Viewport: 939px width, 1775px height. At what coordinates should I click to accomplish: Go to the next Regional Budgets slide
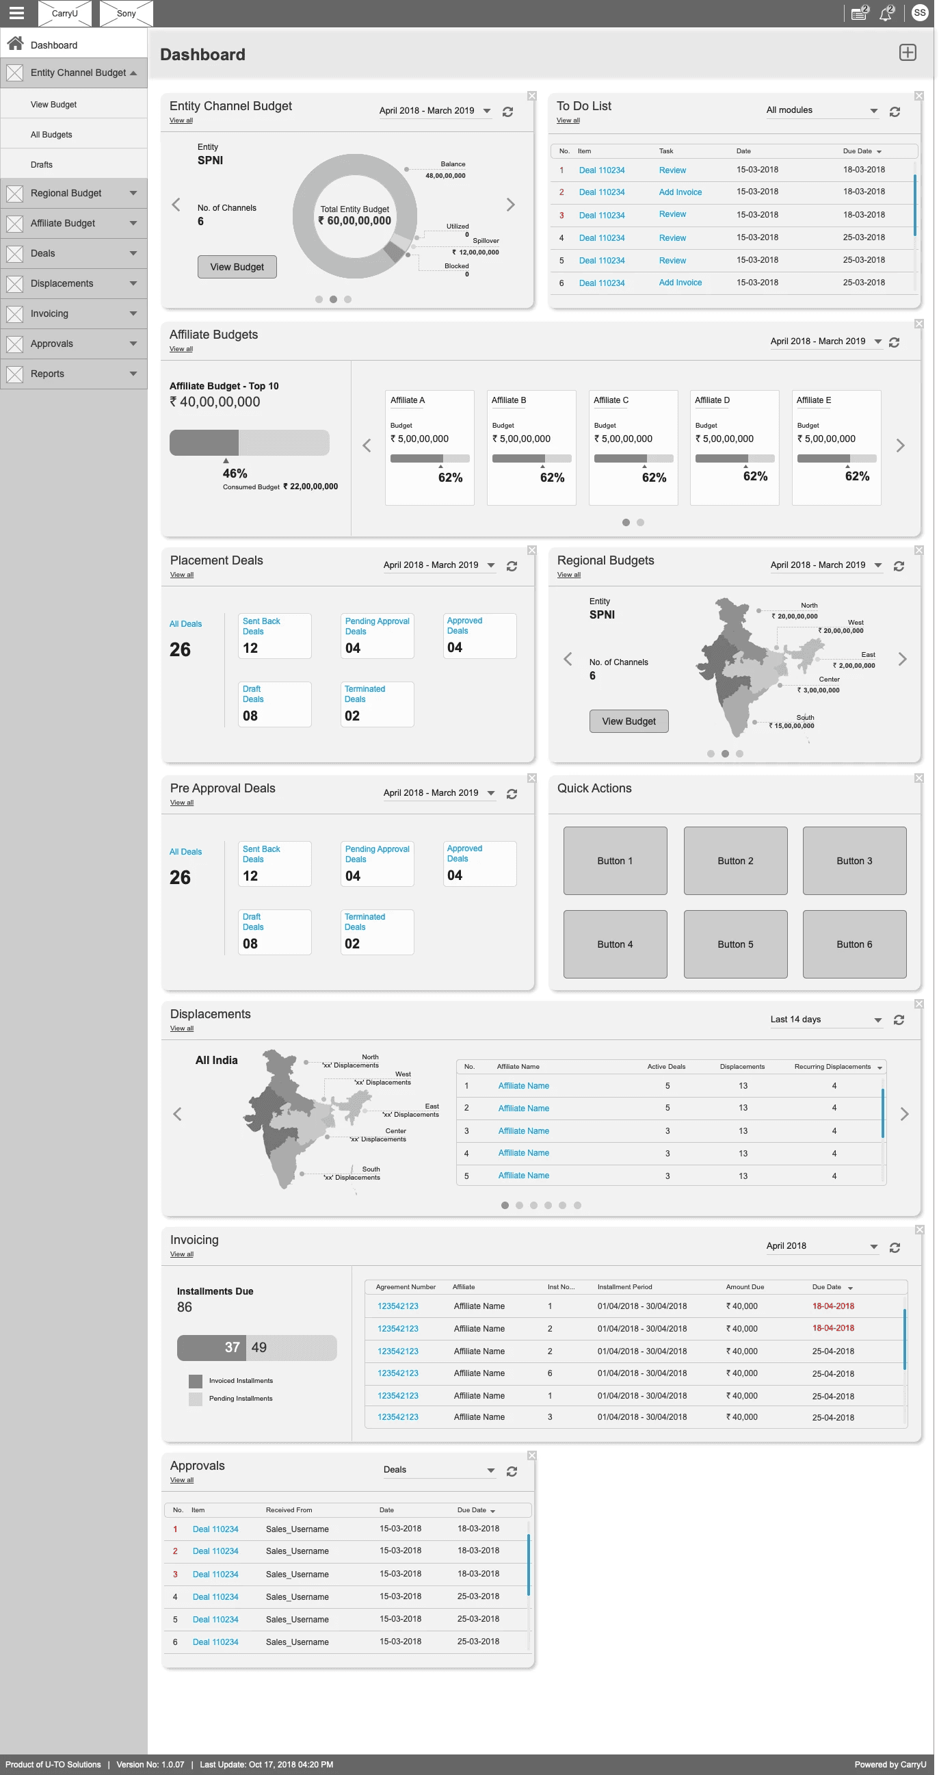click(x=902, y=660)
